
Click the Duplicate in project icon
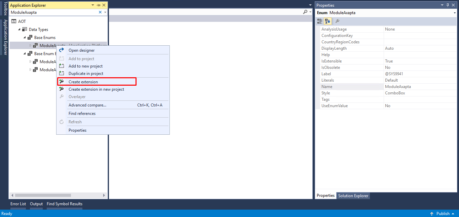click(x=62, y=73)
